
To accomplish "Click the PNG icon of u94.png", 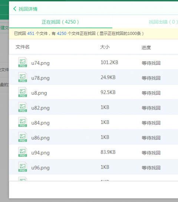I will click(23, 152).
